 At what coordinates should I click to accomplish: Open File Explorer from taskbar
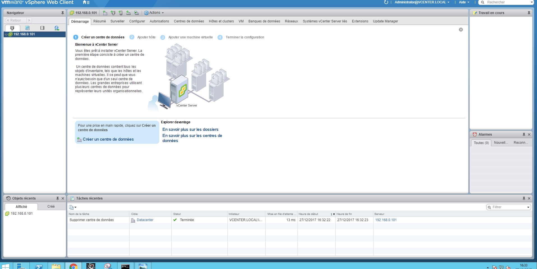[56, 266]
